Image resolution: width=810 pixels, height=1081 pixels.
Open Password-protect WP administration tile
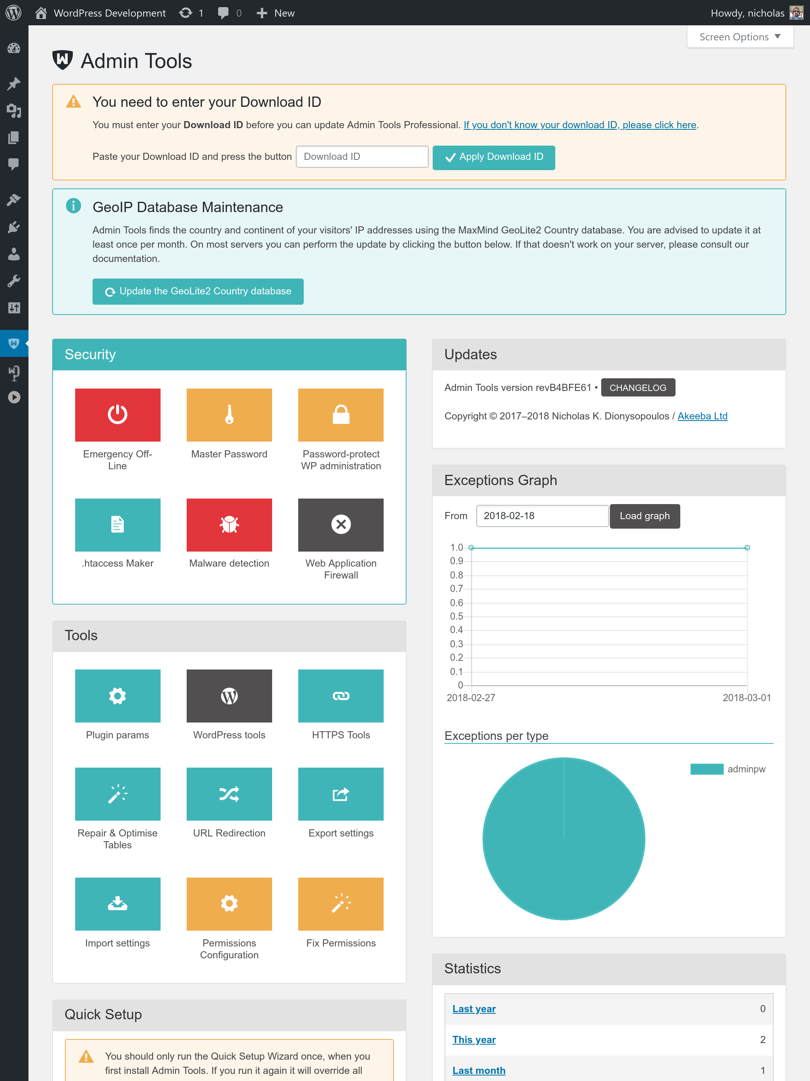click(x=341, y=414)
